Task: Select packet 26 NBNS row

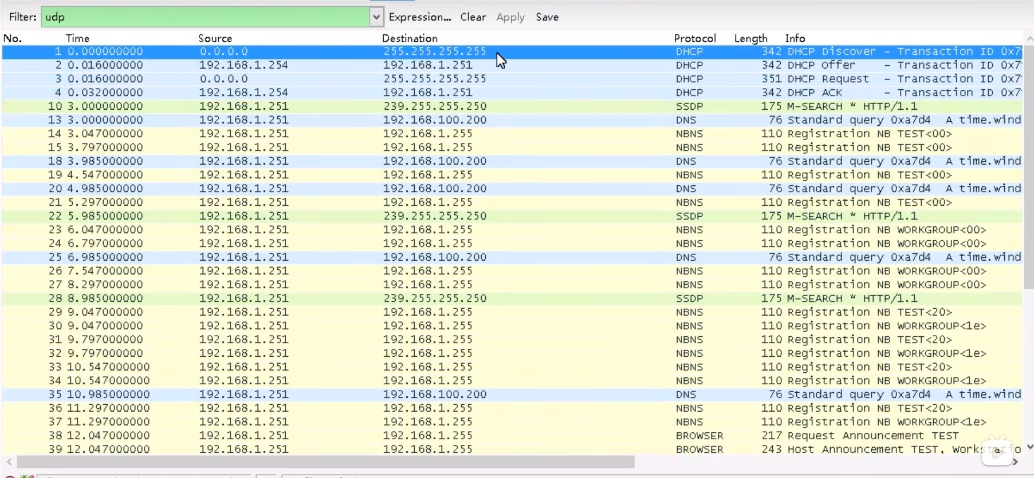Action: 512,271
